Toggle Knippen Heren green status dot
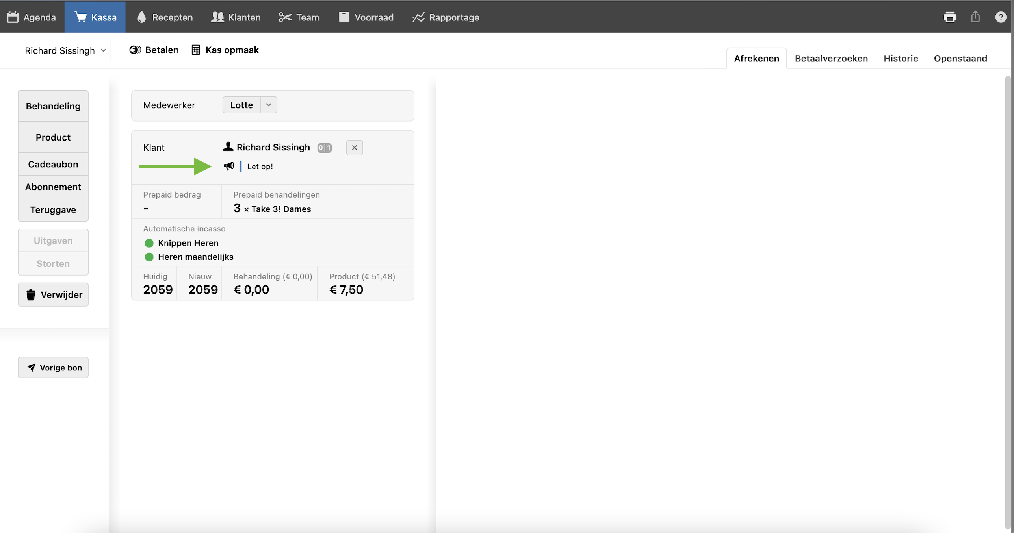The width and height of the screenshot is (1014, 533). [149, 243]
